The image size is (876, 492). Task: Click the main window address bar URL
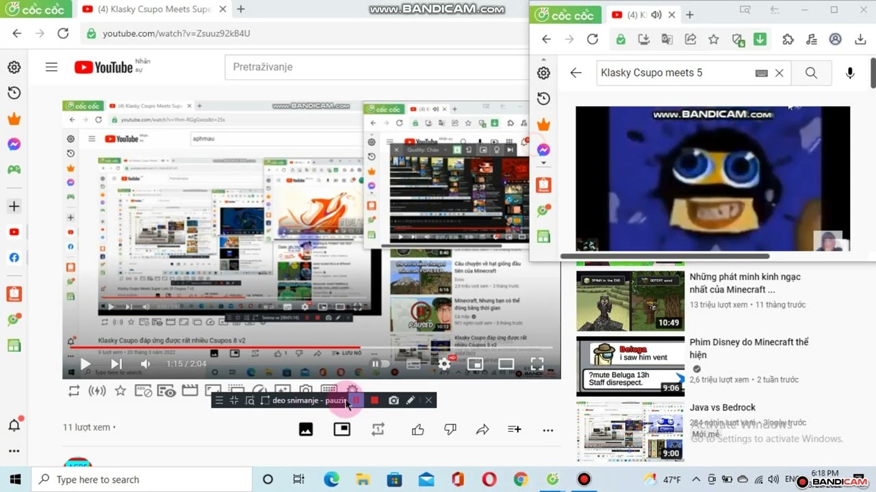point(177,33)
